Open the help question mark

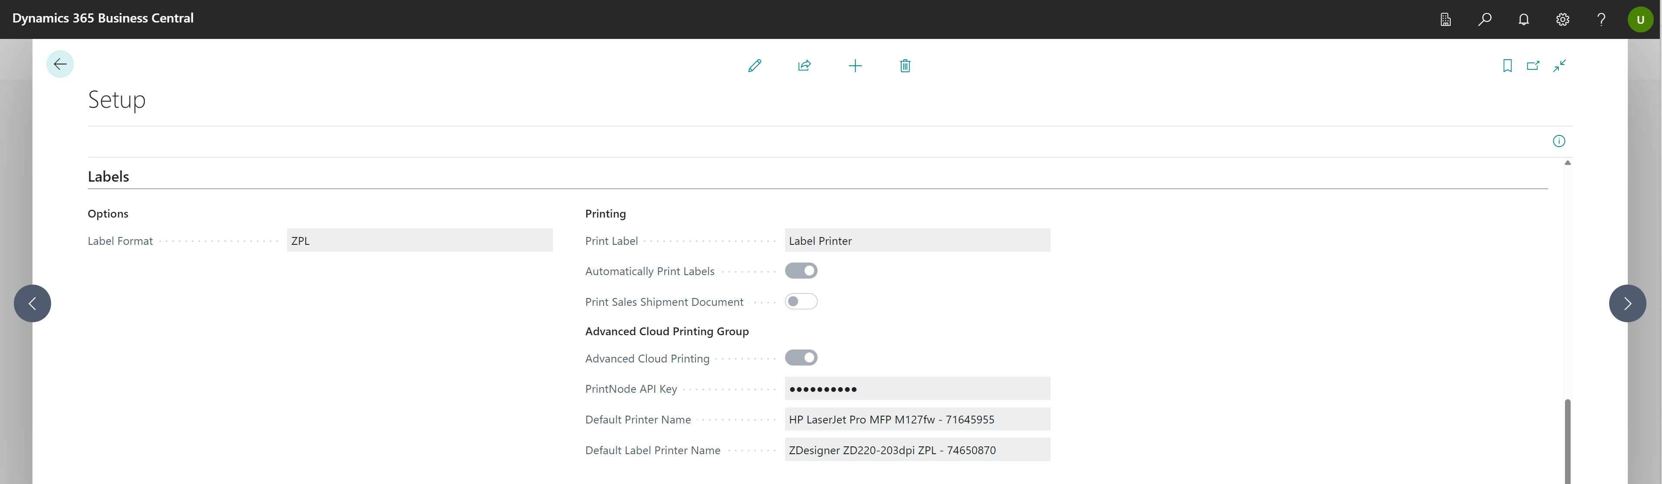point(1601,19)
